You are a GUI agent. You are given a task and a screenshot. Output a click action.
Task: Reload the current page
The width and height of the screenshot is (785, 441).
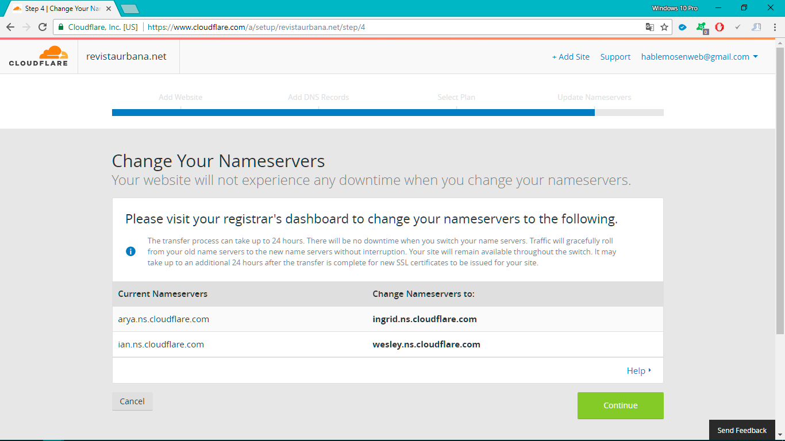[43, 27]
